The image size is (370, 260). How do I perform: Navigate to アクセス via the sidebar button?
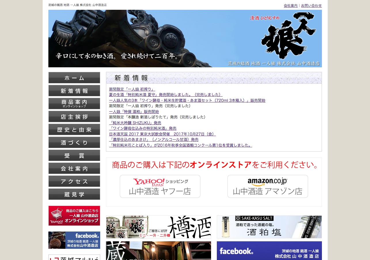coord(74,181)
